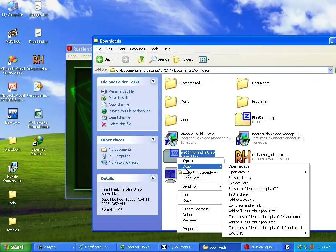Open Back button history dropdown arrow
This screenshot has width=336, height=252.
(116, 59)
